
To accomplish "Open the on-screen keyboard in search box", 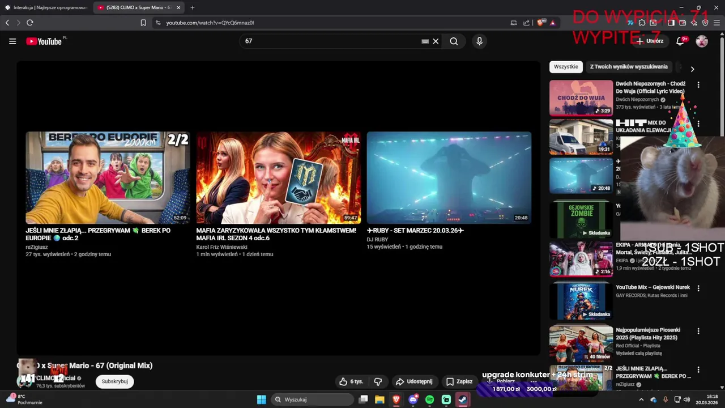I will click(x=425, y=41).
